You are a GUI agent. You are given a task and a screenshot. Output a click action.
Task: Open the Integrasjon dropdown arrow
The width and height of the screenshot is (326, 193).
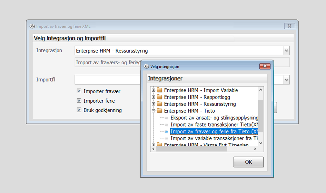tap(286, 50)
